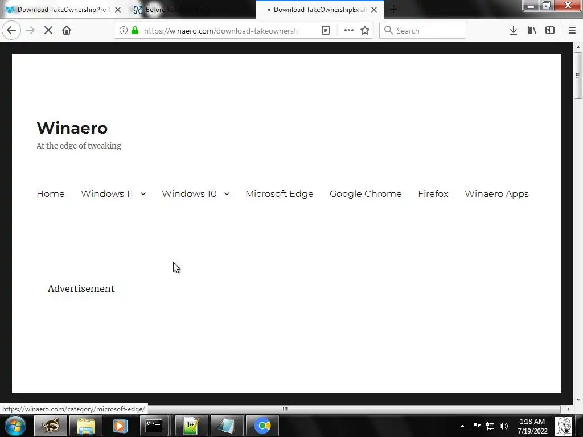Open Windows 10 navigation link
This screenshot has width=583, height=437.
pyautogui.click(x=189, y=194)
